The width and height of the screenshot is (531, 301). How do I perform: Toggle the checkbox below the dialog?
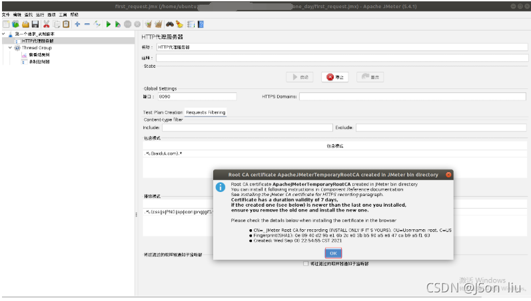click(306, 264)
